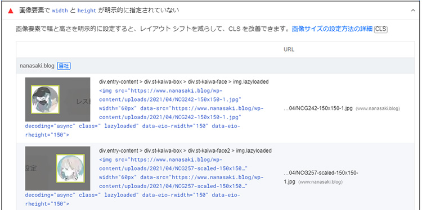Collapse the image width height audit chevron

[413, 11]
